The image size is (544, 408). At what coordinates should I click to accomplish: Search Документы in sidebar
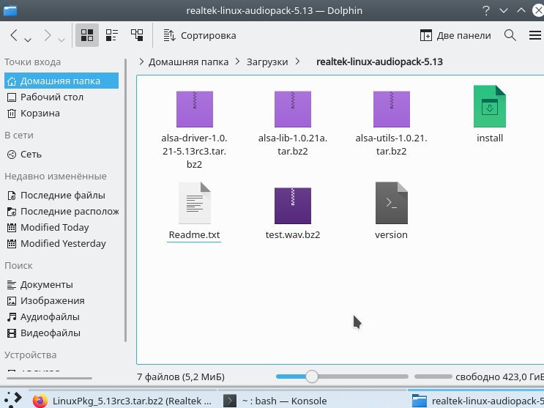pyautogui.click(x=62, y=284)
